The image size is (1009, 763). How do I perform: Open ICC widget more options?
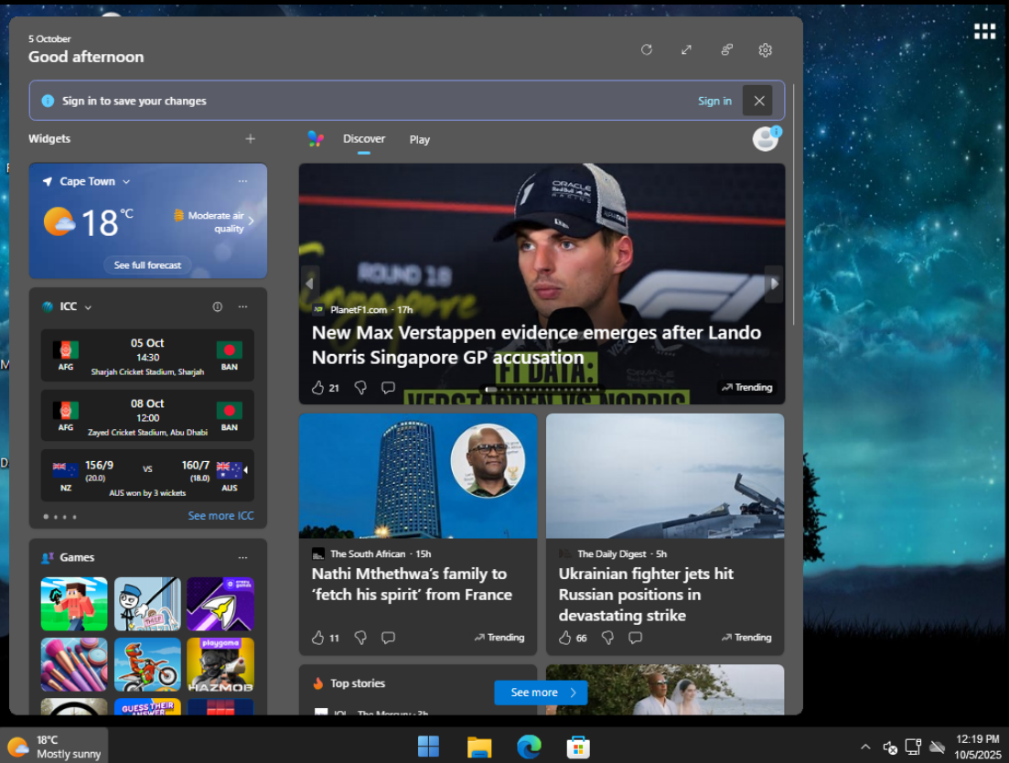[x=242, y=306]
